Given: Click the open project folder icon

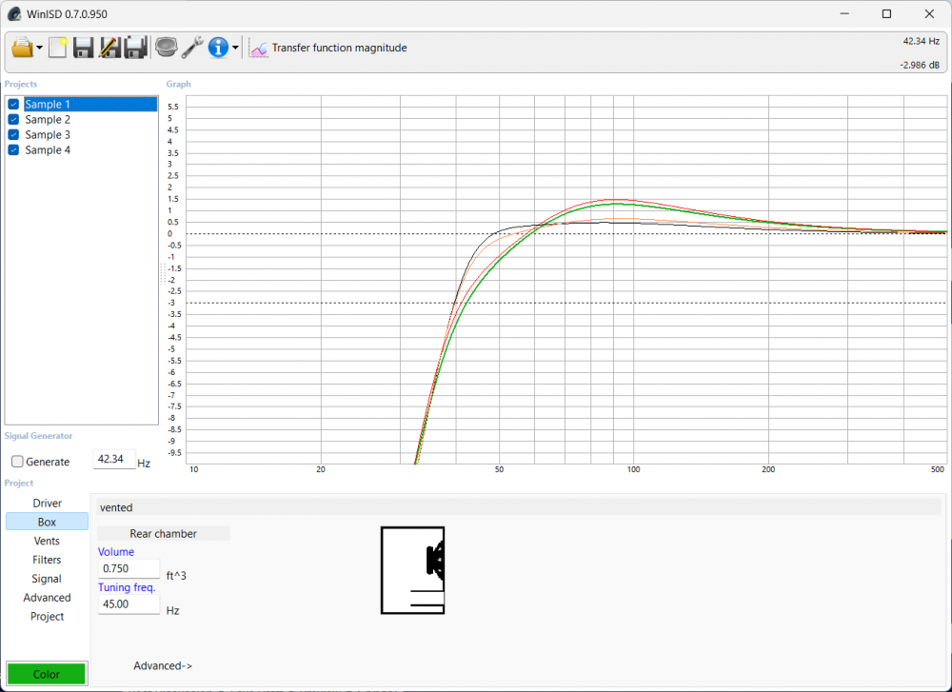Looking at the screenshot, I should (x=22, y=48).
